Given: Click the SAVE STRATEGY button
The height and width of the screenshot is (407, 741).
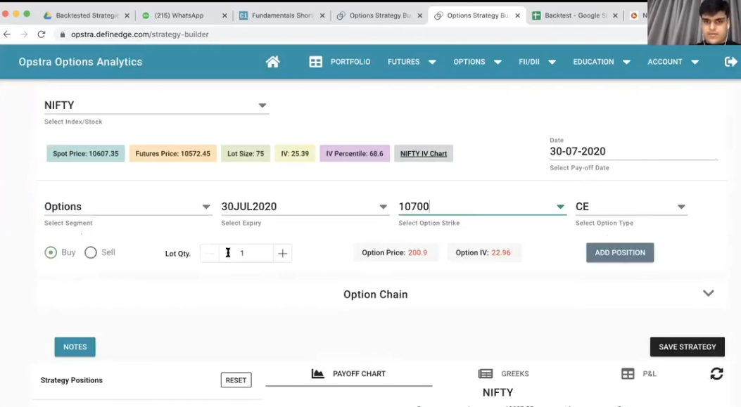Looking at the screenshot, I should (x=687, y=347).
